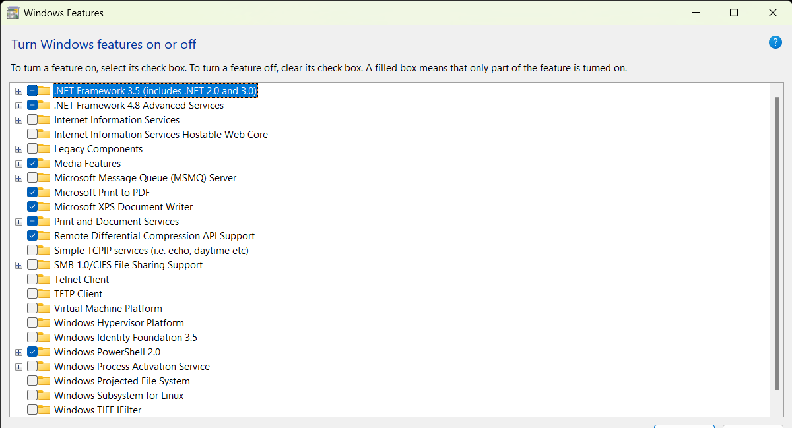Uncheck Microsoft XPS Document Writer
The height and width of the screenshot is (428, 792).
pos(32,207)
